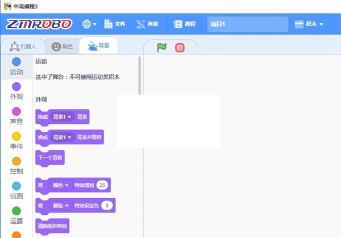Image resolution: width=341 pixels, height=238 pixels.
Task: Click the book icon beside 教程
Action: click(178, 24)
